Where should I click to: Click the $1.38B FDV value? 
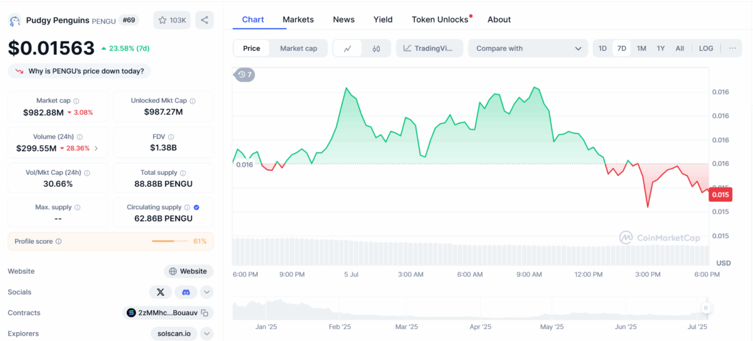[x=163, y=148]
